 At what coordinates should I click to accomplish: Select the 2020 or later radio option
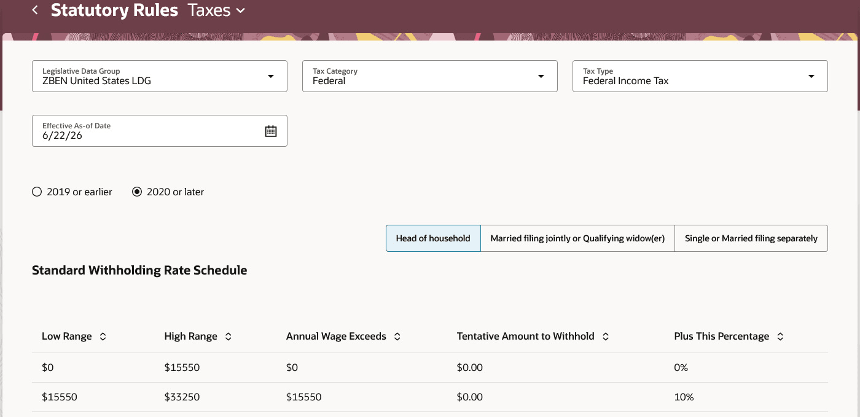pos(137,192)
